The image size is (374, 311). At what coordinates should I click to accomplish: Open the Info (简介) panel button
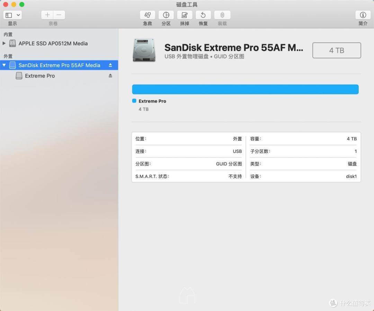(x=363, y=15)
